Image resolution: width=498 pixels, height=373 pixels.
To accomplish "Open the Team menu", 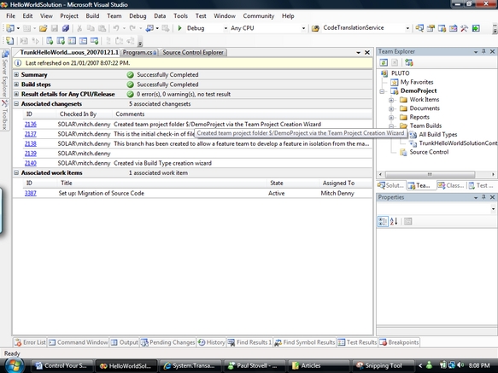I will coord(114,16).
